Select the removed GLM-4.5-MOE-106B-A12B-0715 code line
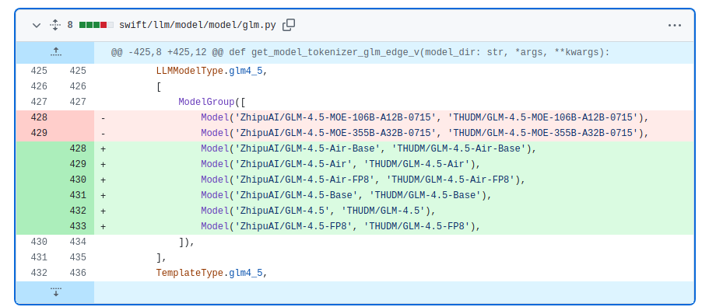Image resolution: width=709 pixels, height=307 pixels. pyautogui.click(x=394, y=118)
